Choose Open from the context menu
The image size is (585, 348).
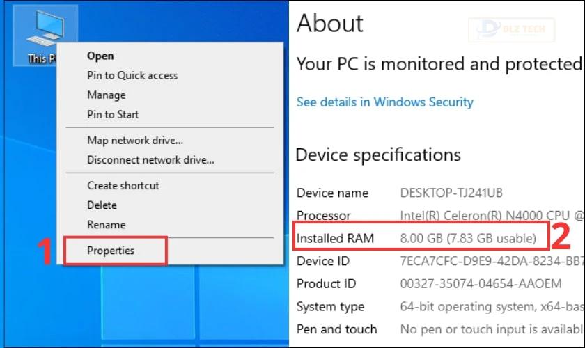100,56
